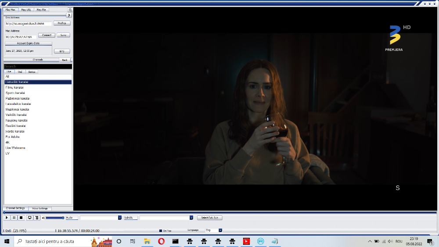Mute audio via the speaker icon
The height and width of the screenshot is (247, 439).
click(43, 218)
